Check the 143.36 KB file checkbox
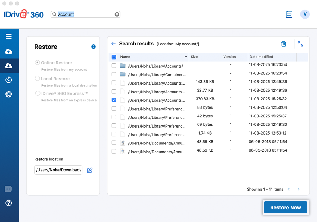This screenshot has height=222, width=317. point(114,83)
